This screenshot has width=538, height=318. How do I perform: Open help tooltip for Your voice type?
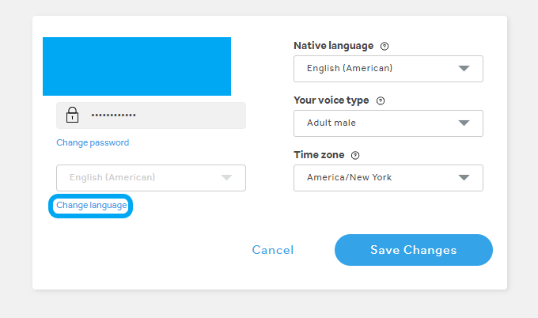click(x=381, y=101)
